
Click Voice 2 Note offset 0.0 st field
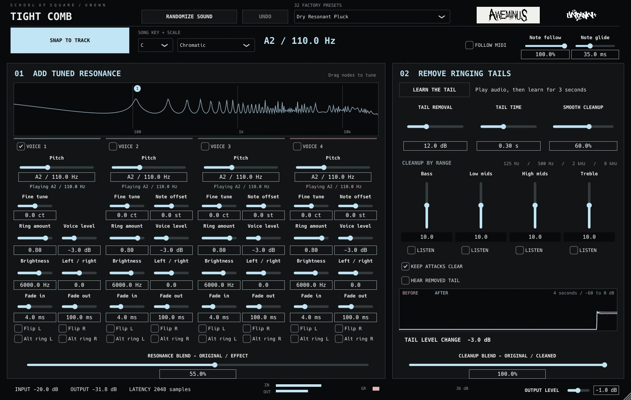tap(171, 215)
